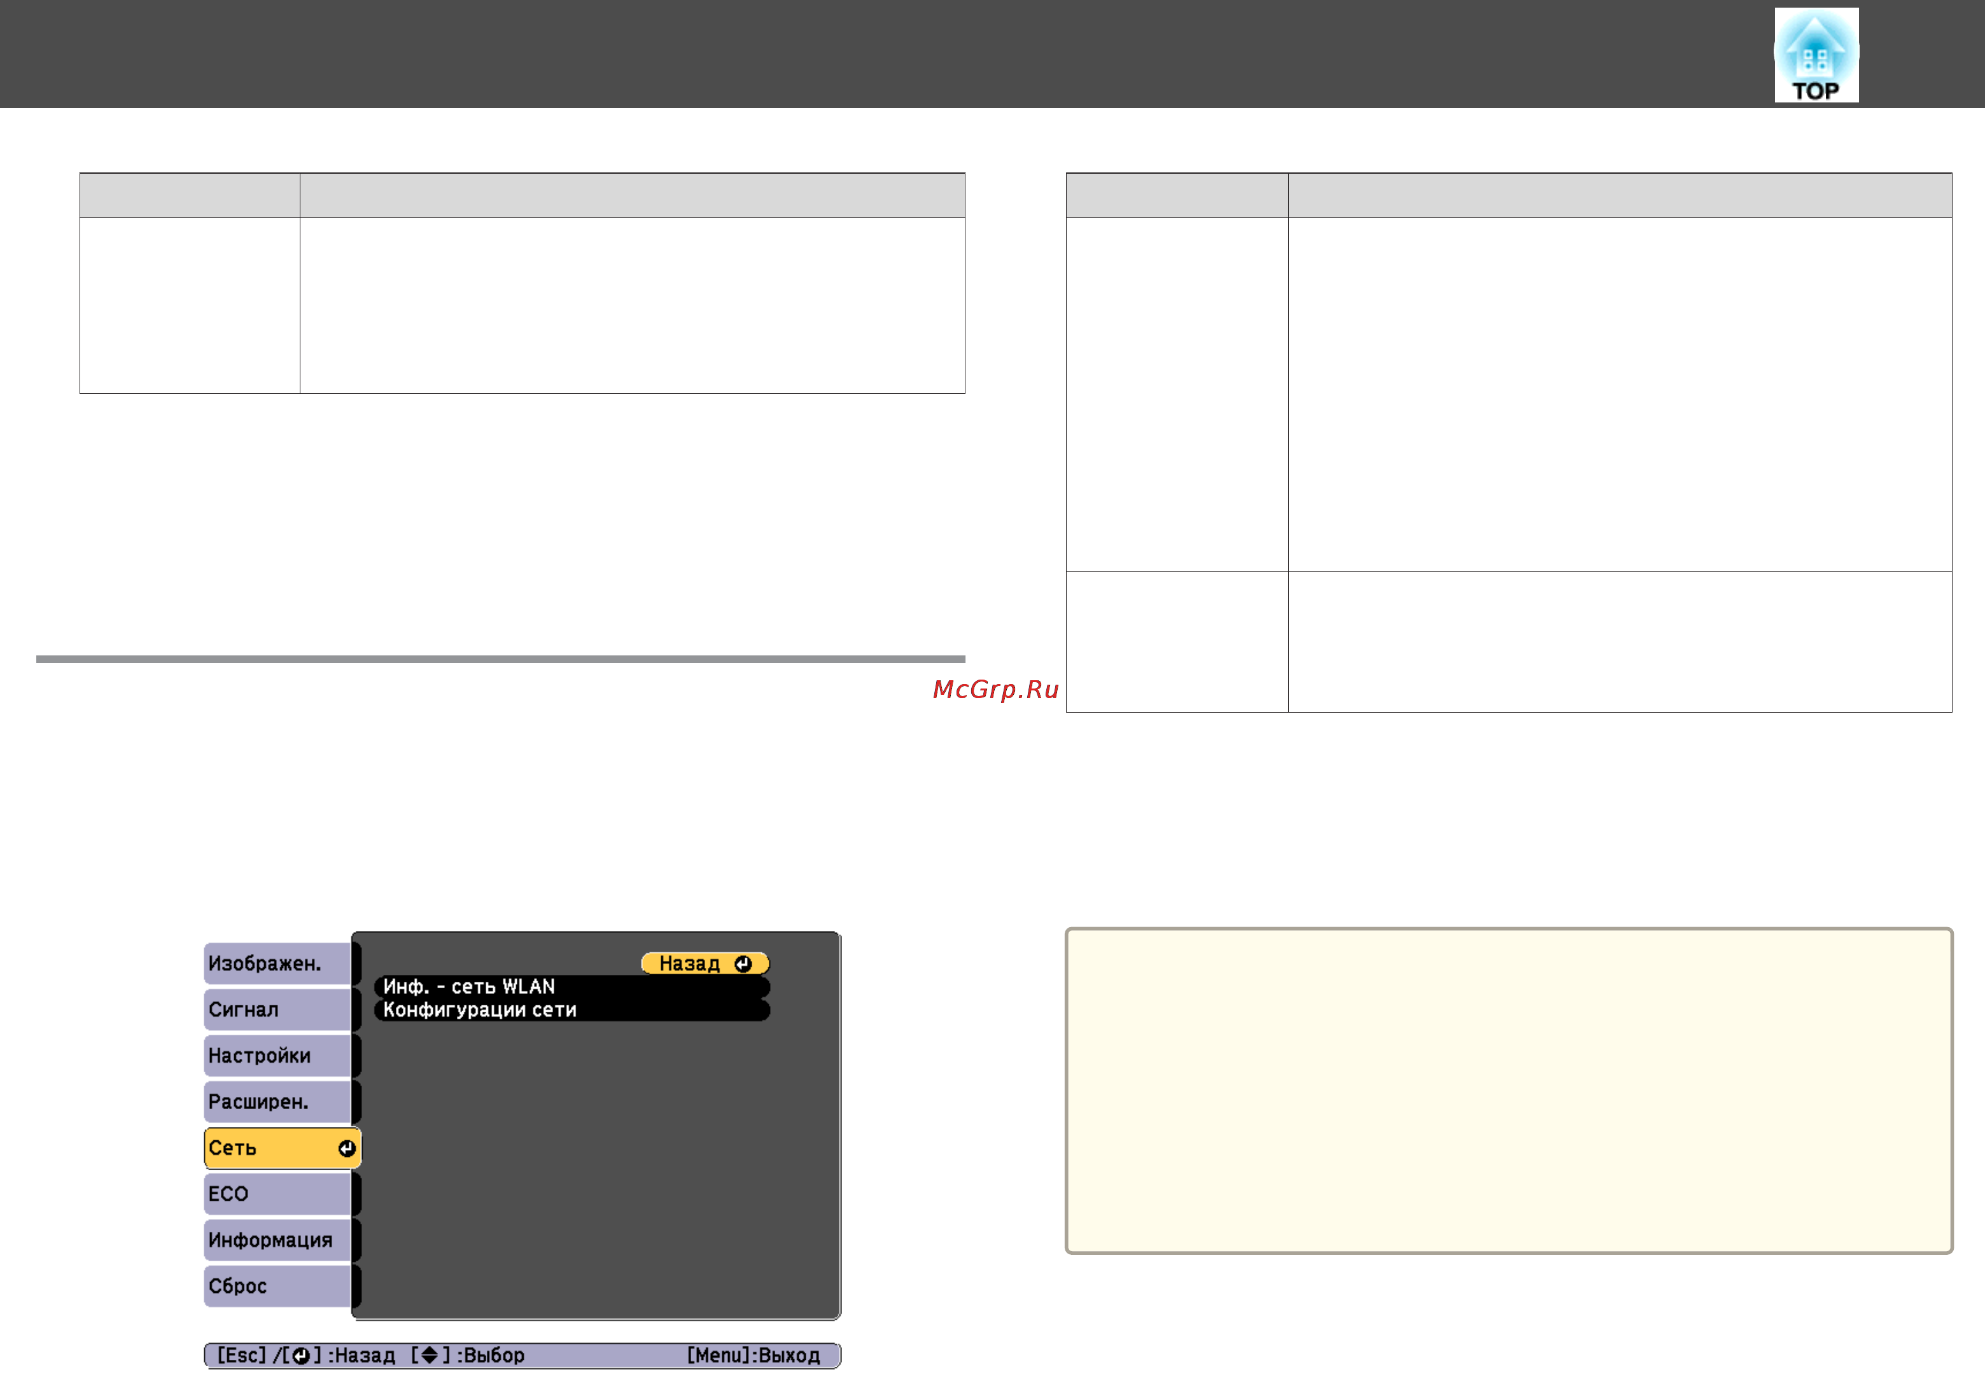Select the highlighted Сеть menu tab
This screenshot has width=1985, height=1377.
coord(282,1149)
